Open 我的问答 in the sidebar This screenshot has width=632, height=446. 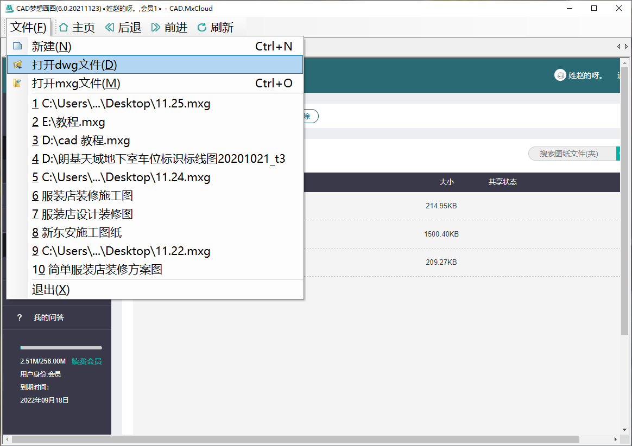[x=49, y=317]
